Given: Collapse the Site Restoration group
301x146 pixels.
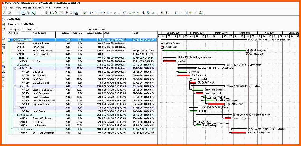Looking at the screenshot, I should 12,115.
